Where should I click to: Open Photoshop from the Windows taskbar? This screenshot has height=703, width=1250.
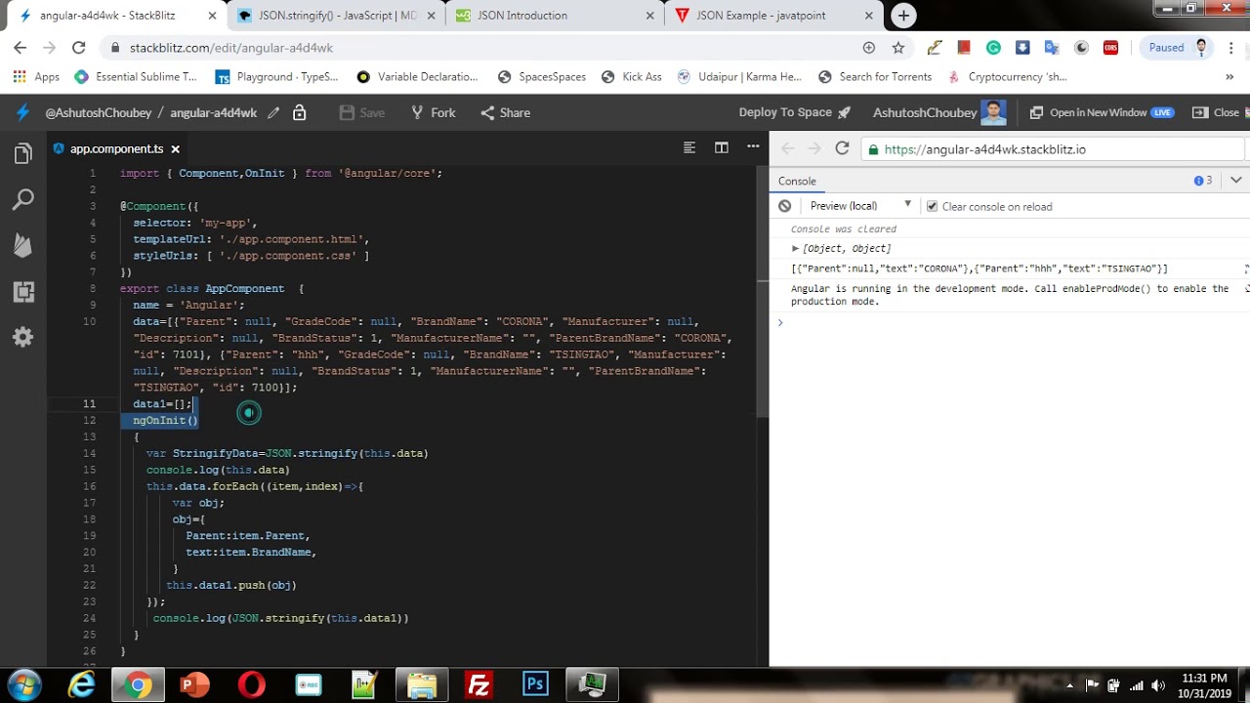click(535, 684)
